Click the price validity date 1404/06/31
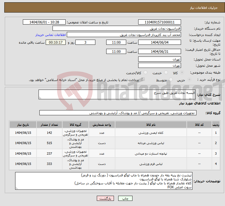 (x=160, y=51)
